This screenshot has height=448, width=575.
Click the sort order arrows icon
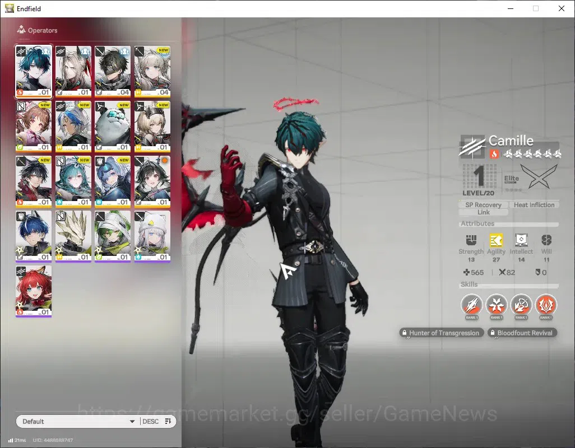(x=168, y=421)
